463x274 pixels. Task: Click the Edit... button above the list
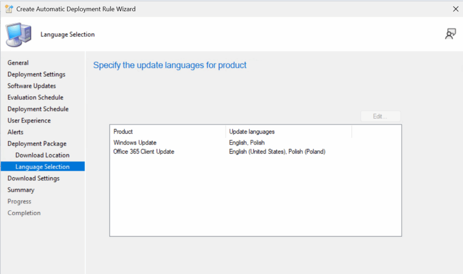pos(380,116)
